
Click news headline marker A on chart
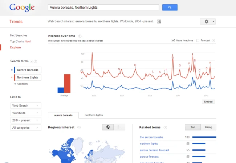tap(210, 63)
